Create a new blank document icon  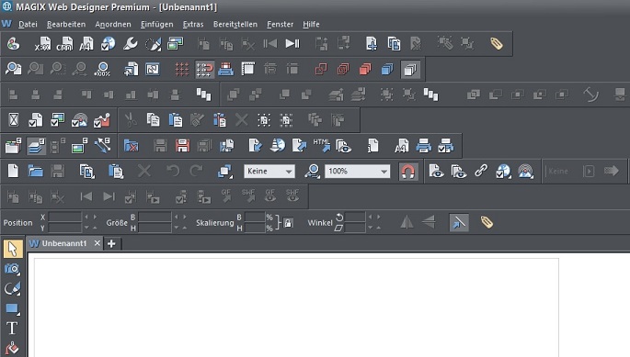coord(13,171)
